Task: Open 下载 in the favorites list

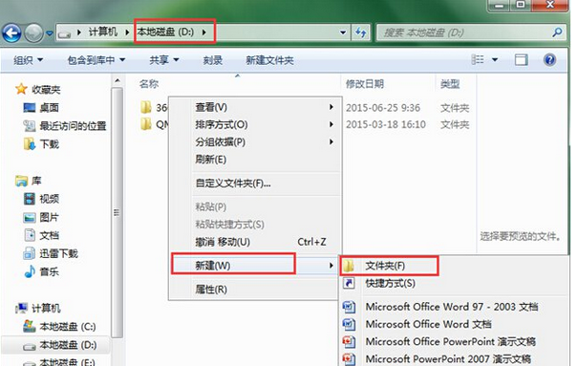Action: 41,144
